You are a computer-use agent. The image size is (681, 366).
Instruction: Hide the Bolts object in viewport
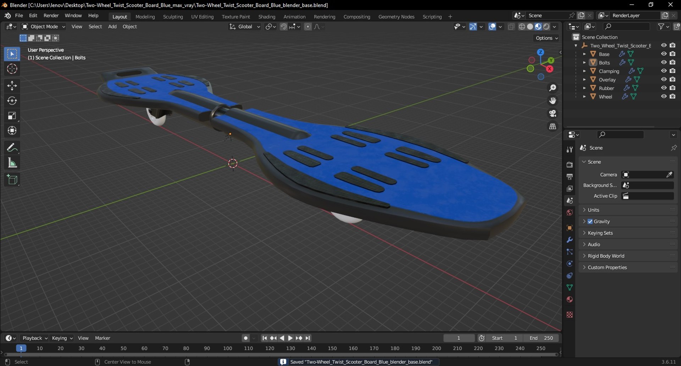point(664,62)
